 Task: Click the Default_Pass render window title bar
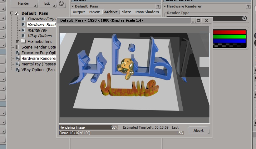click(x=124, y=20)
